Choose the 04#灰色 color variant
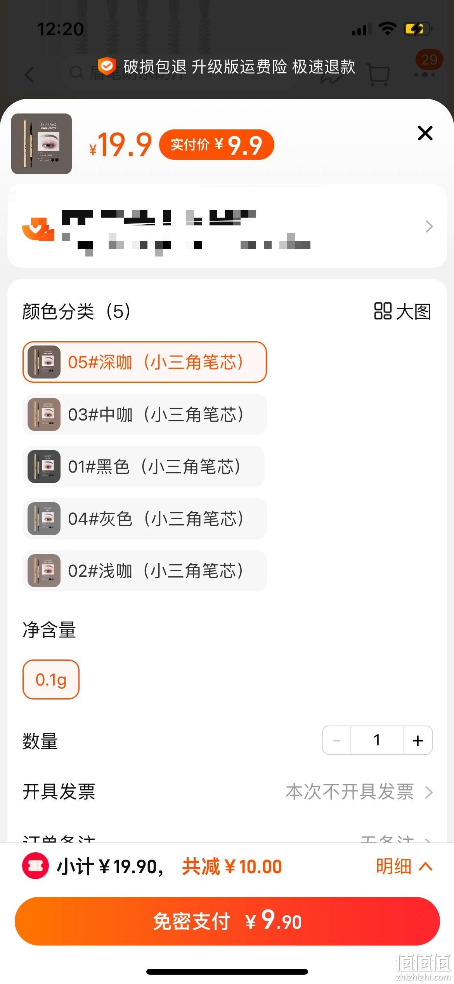This screenshot has height=984, width=454. [x=144, y=518]
